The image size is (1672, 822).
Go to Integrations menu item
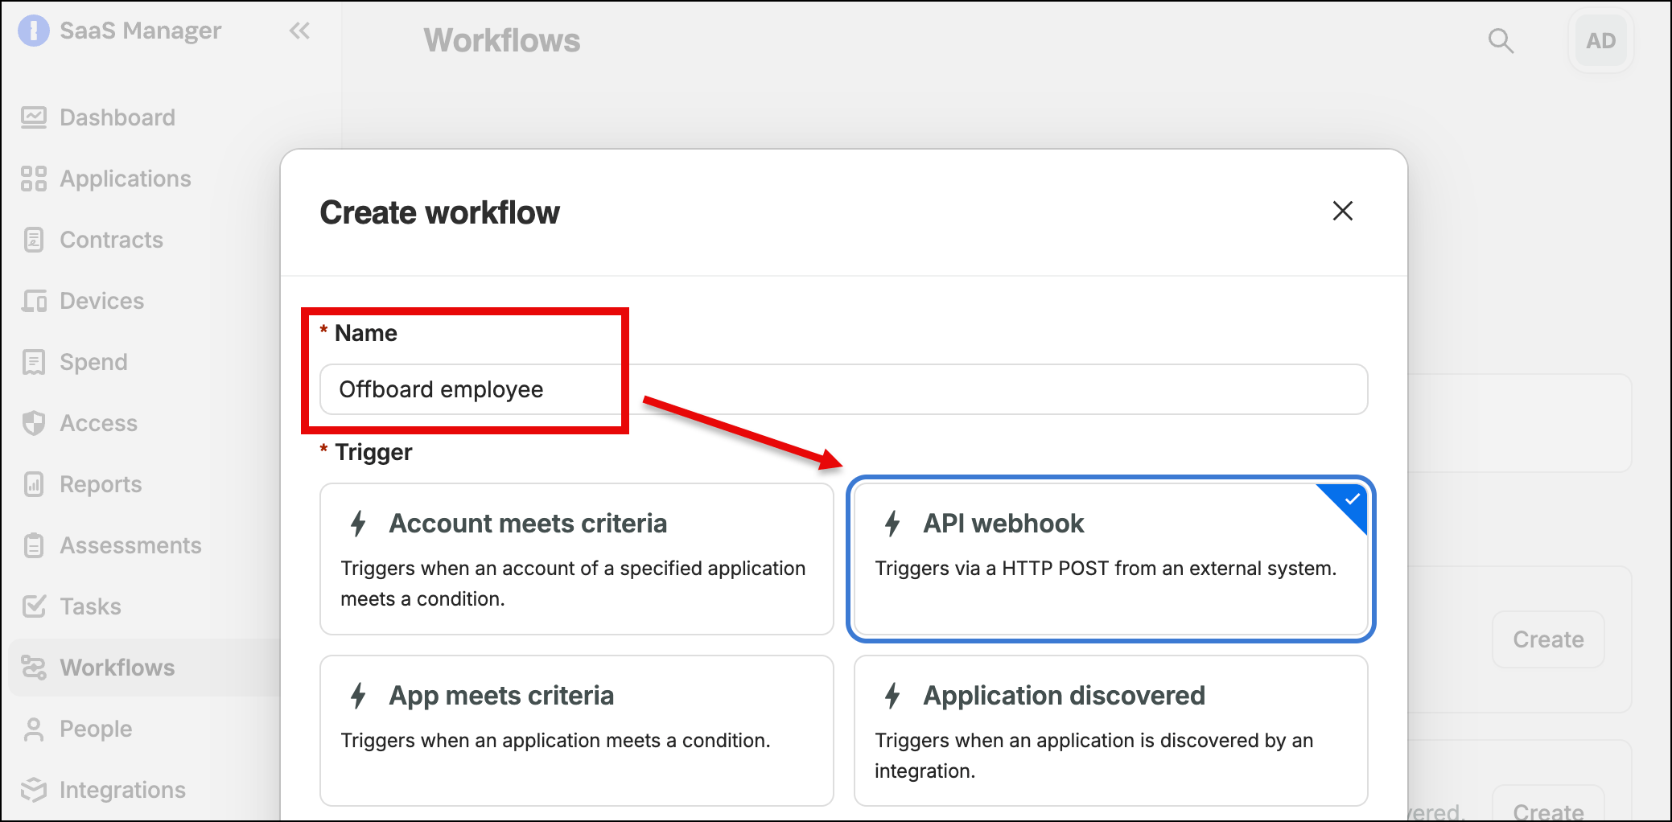(x=122, y=790)
